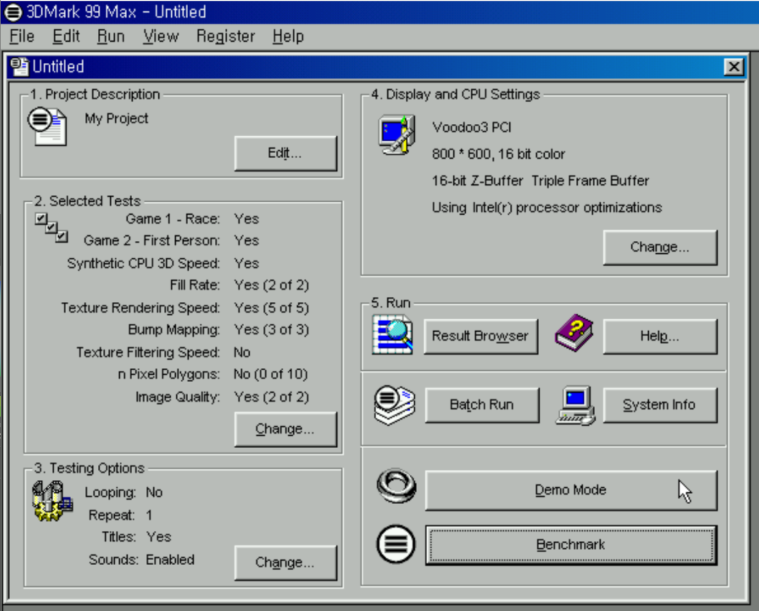
Task: Open the Register menu
Action: click(x=225, y=37)
